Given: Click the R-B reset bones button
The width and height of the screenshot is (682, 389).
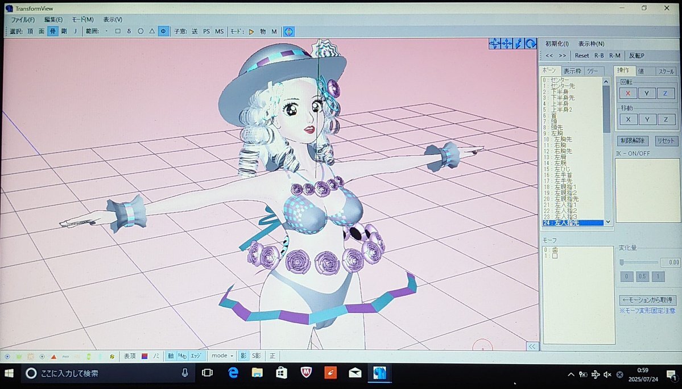Looking at the screenshot, I should pyautogui.click(x=599, y=56).
